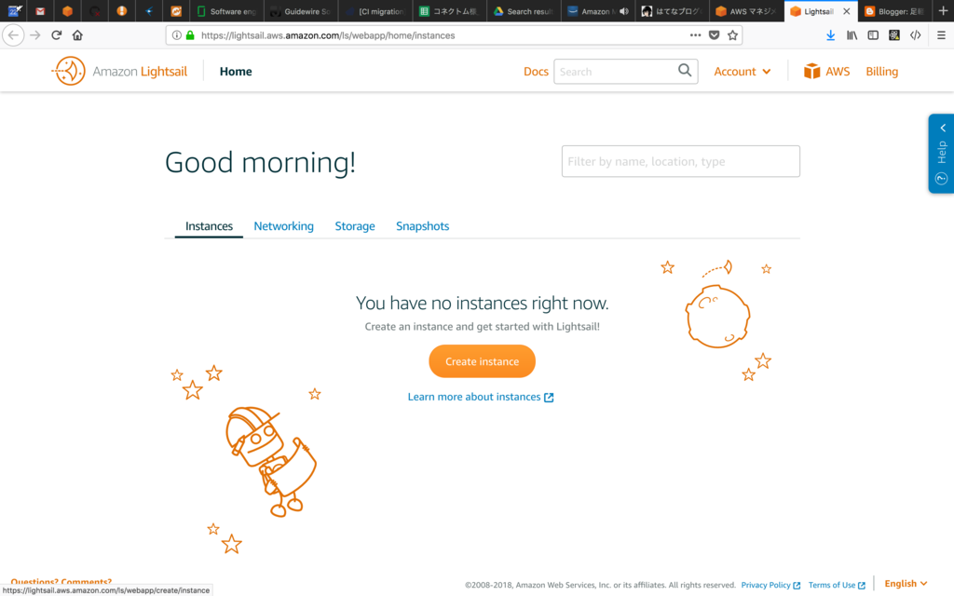Open the Privacy Policy link
Image resolution: width=954 pixels, height=596 pixels.
tap(766, 585)
